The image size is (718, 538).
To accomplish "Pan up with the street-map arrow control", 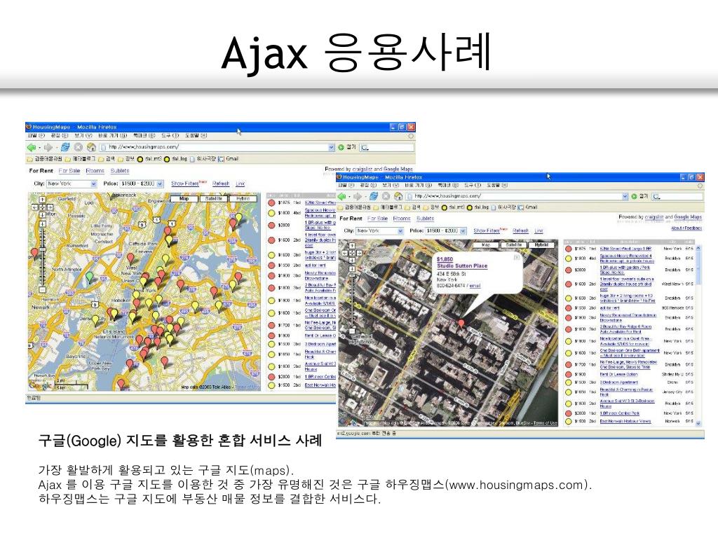I will coord(42,200).
